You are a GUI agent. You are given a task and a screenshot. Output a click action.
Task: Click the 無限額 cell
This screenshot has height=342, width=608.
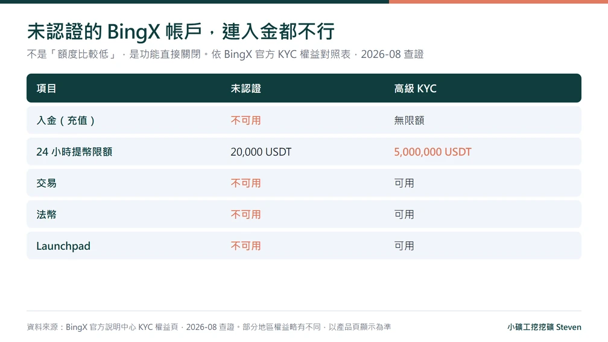coord(409,120)
